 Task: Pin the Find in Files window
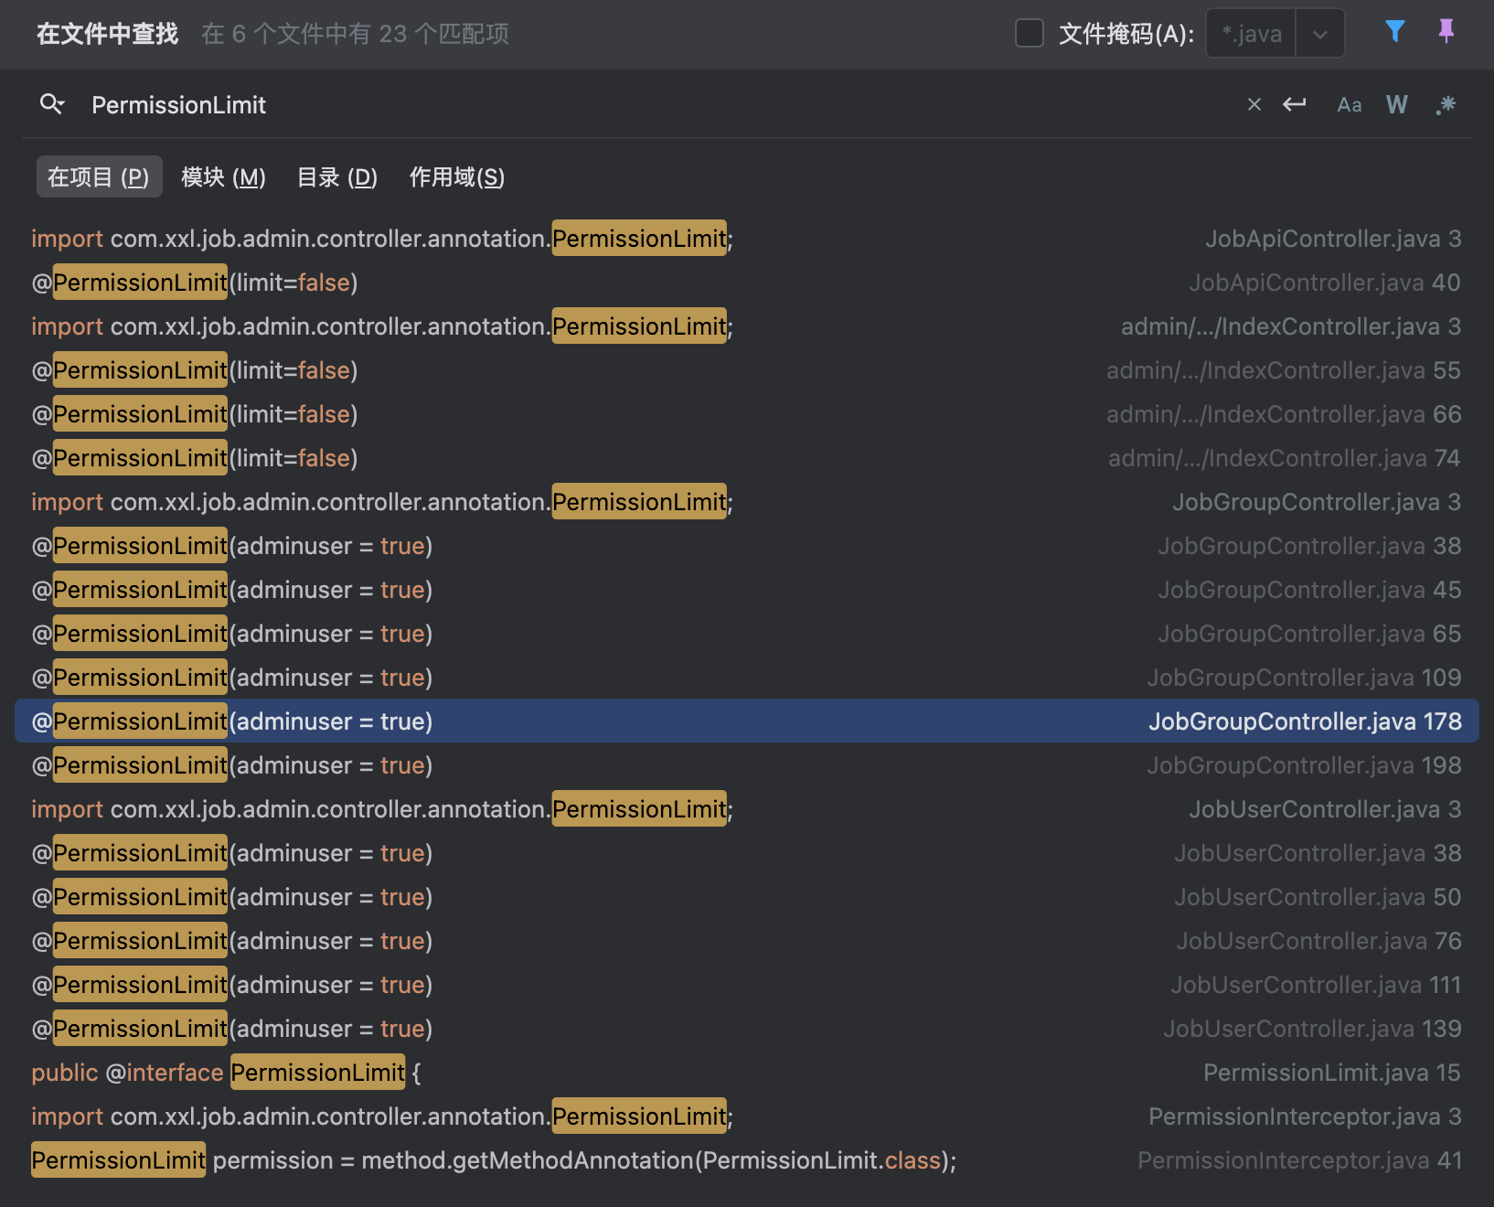[1446, 32]
